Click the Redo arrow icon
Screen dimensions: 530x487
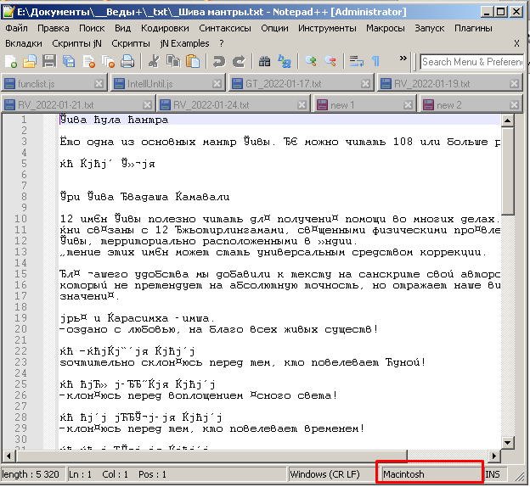[239, 61]
